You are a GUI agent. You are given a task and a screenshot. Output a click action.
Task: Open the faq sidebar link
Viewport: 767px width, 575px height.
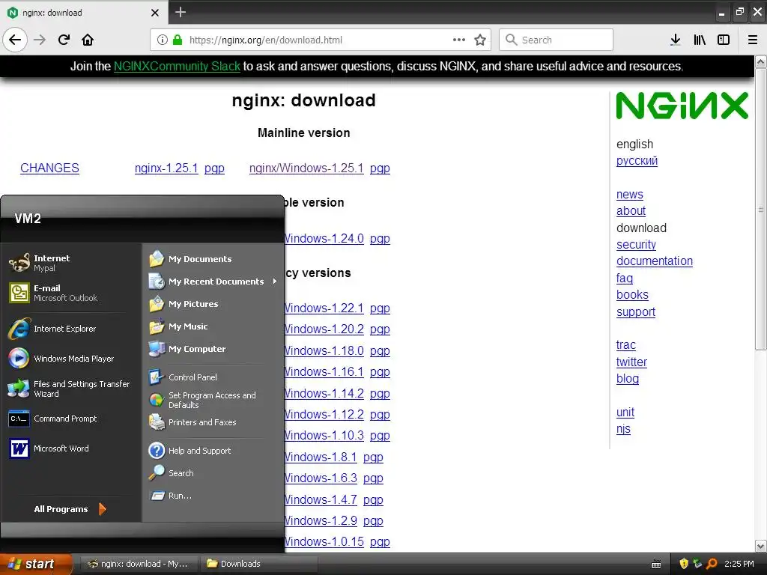pos(625,278)
